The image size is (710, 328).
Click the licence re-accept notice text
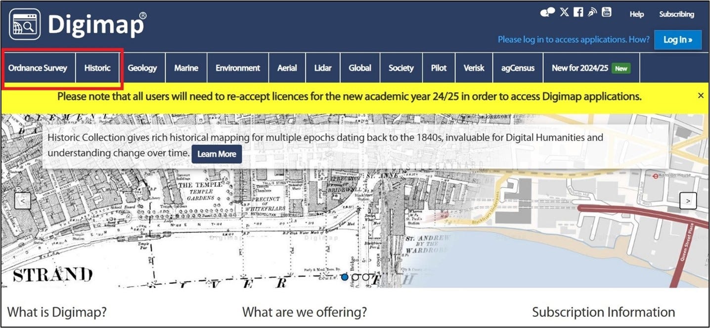pyautogui.click(x=350, y=96)
